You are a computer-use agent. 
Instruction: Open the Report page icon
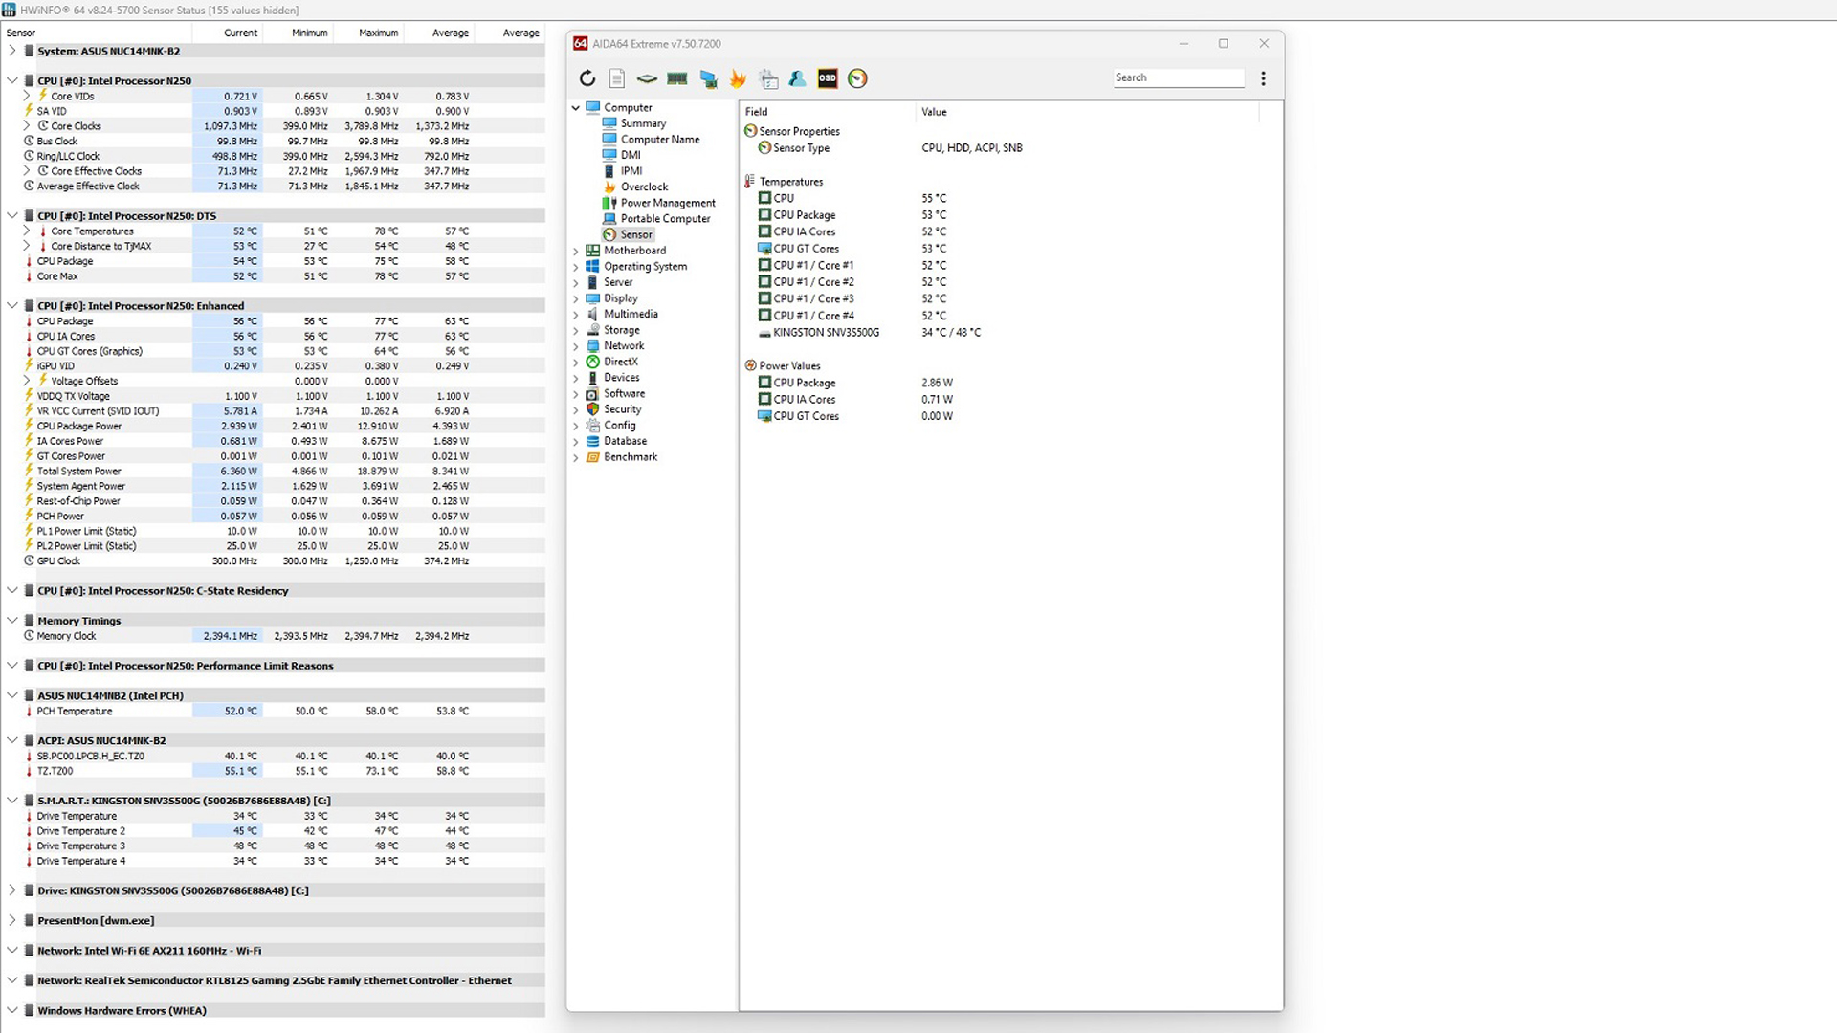click(617, 78)
